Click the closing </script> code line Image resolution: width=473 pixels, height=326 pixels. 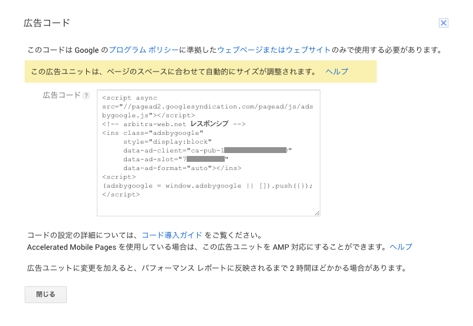121,194
